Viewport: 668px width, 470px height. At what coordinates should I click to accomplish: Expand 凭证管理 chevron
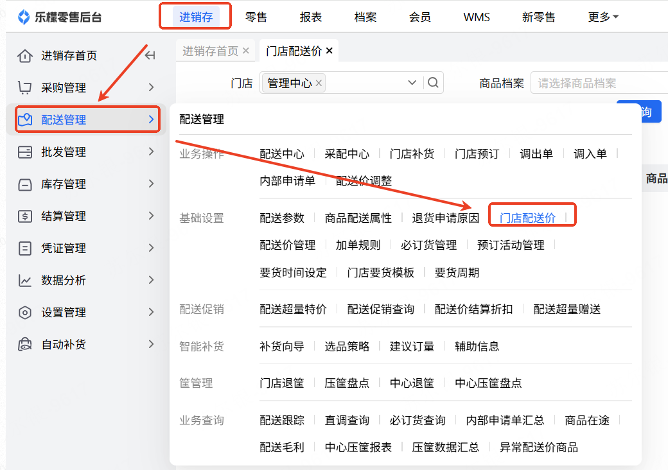coord(151,248)
